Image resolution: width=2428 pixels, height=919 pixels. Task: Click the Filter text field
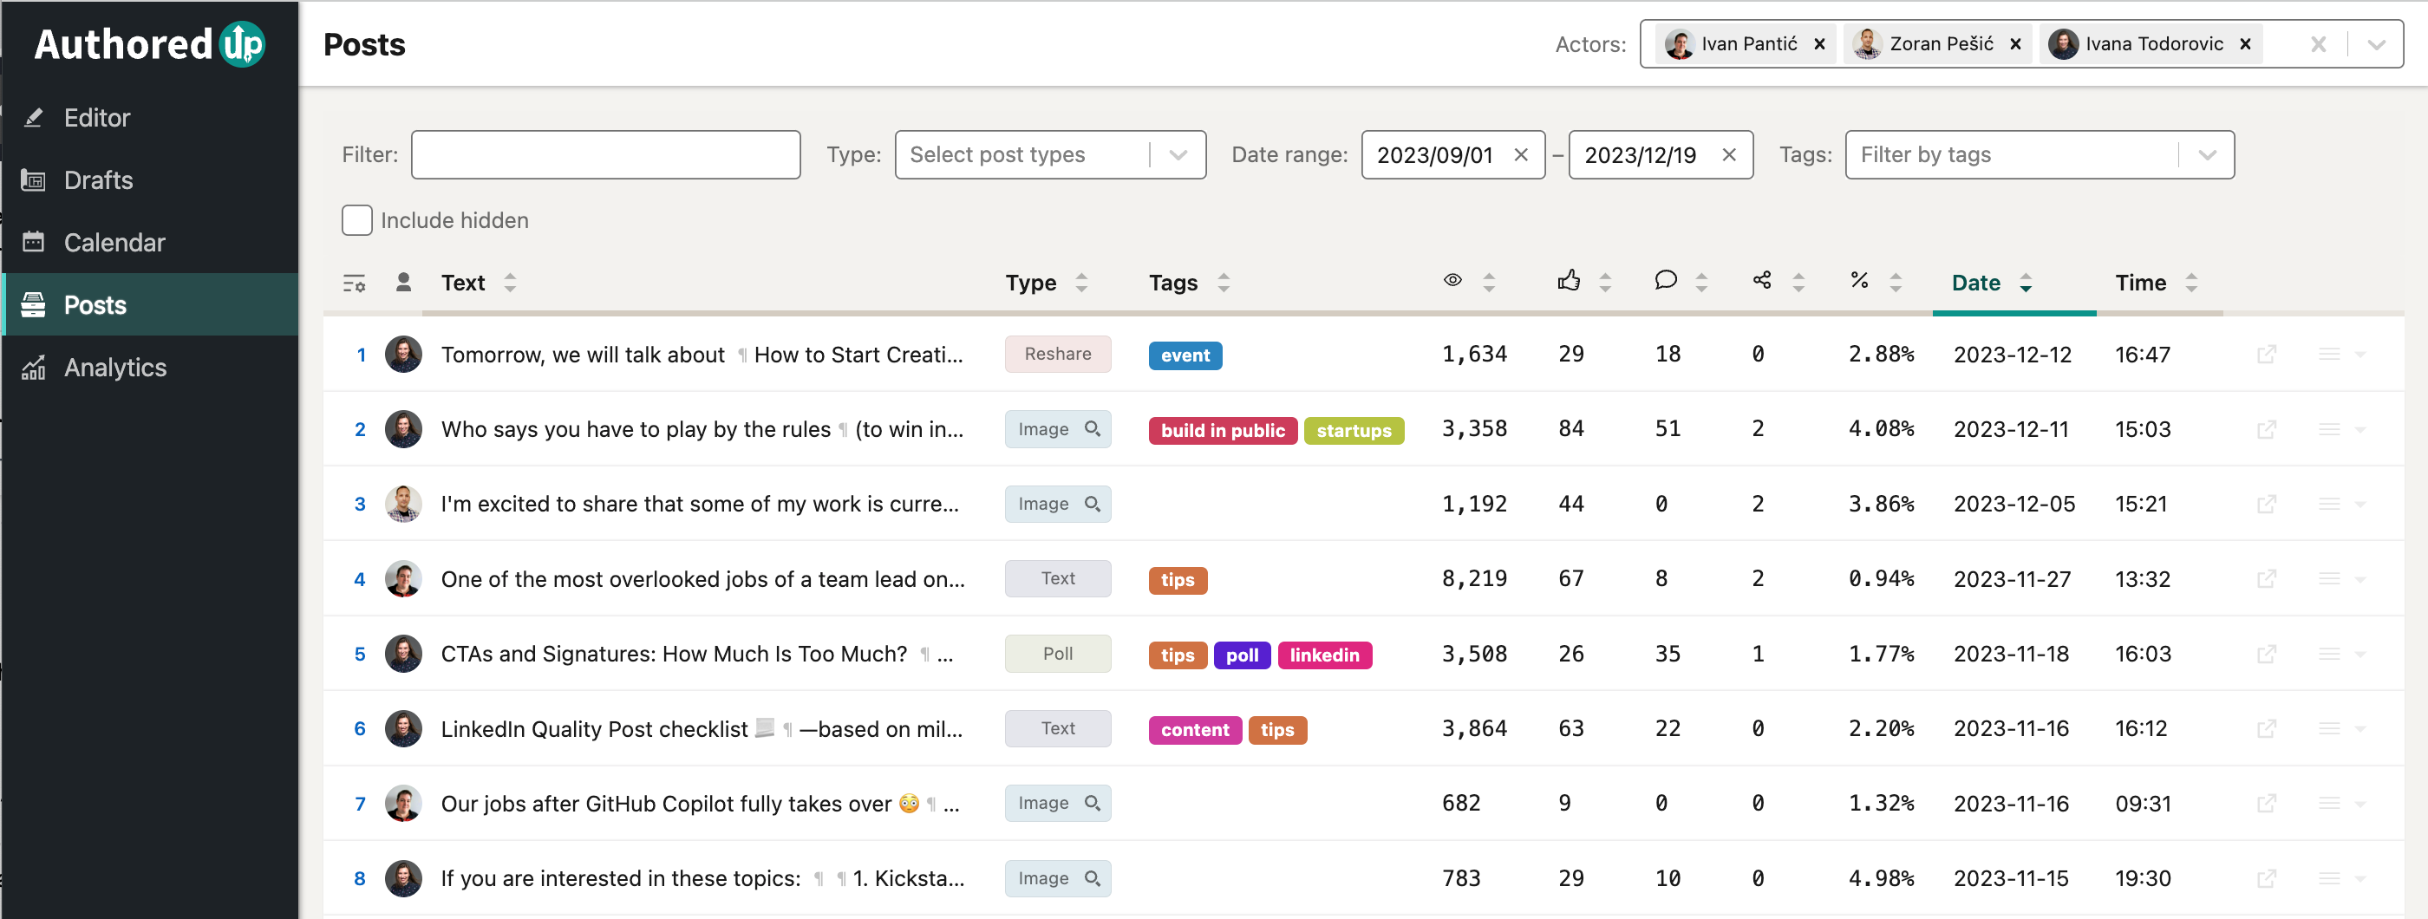605,154
